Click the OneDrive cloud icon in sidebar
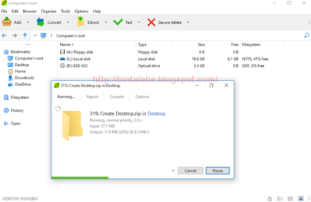This screenshot has height=202, width=311. pos(10,84)
